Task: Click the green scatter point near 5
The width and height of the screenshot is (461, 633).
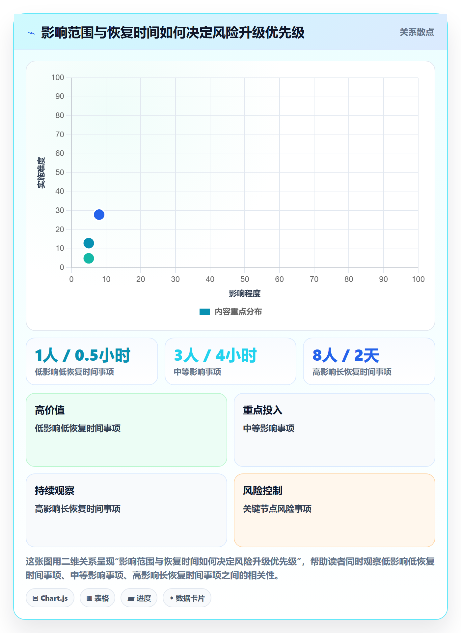Action: 89,258
